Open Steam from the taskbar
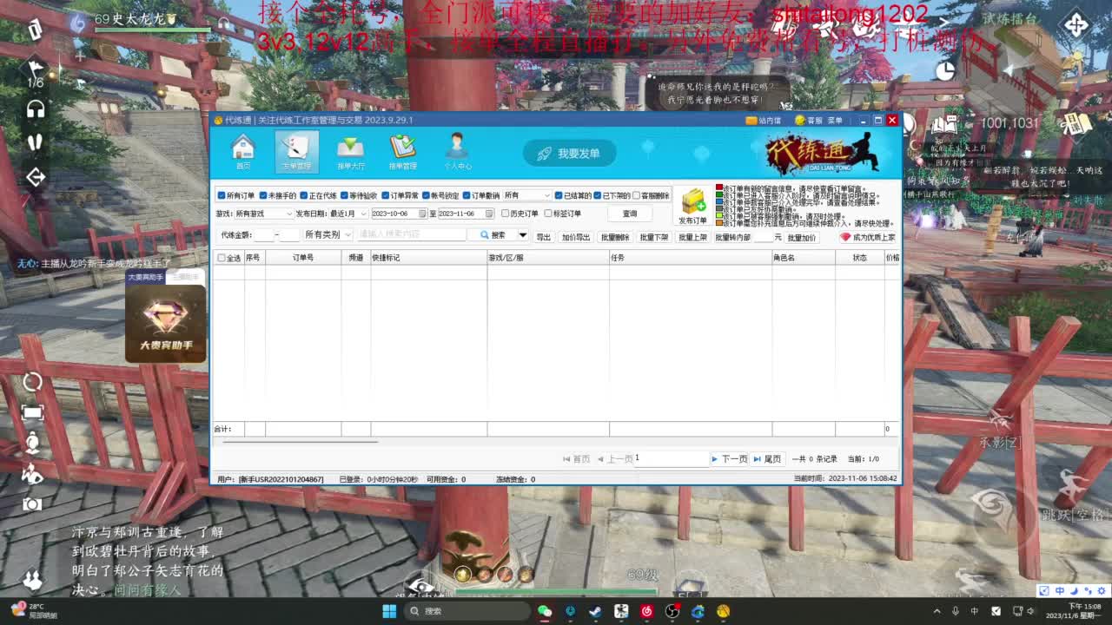The height and width of the screenshot is (625, 1112). (595, 611)
